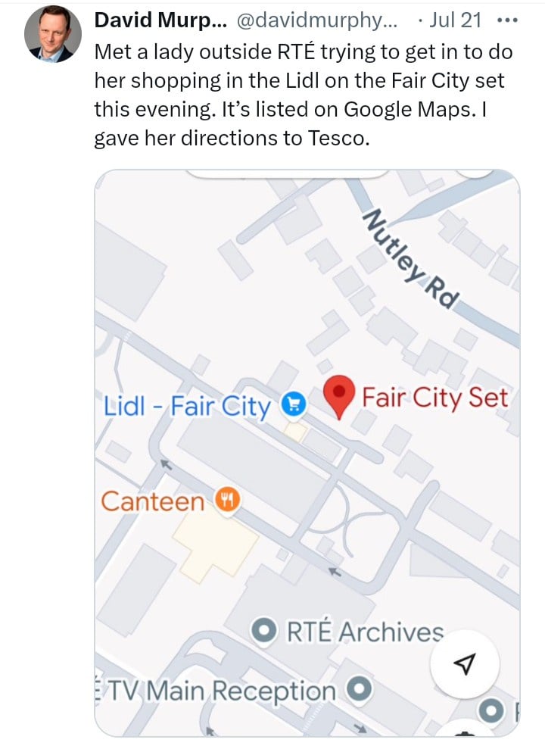This screenshot has width=545, height=749.
Task: Select the orange Canteen restaurant icon
Action: (227, 500)
